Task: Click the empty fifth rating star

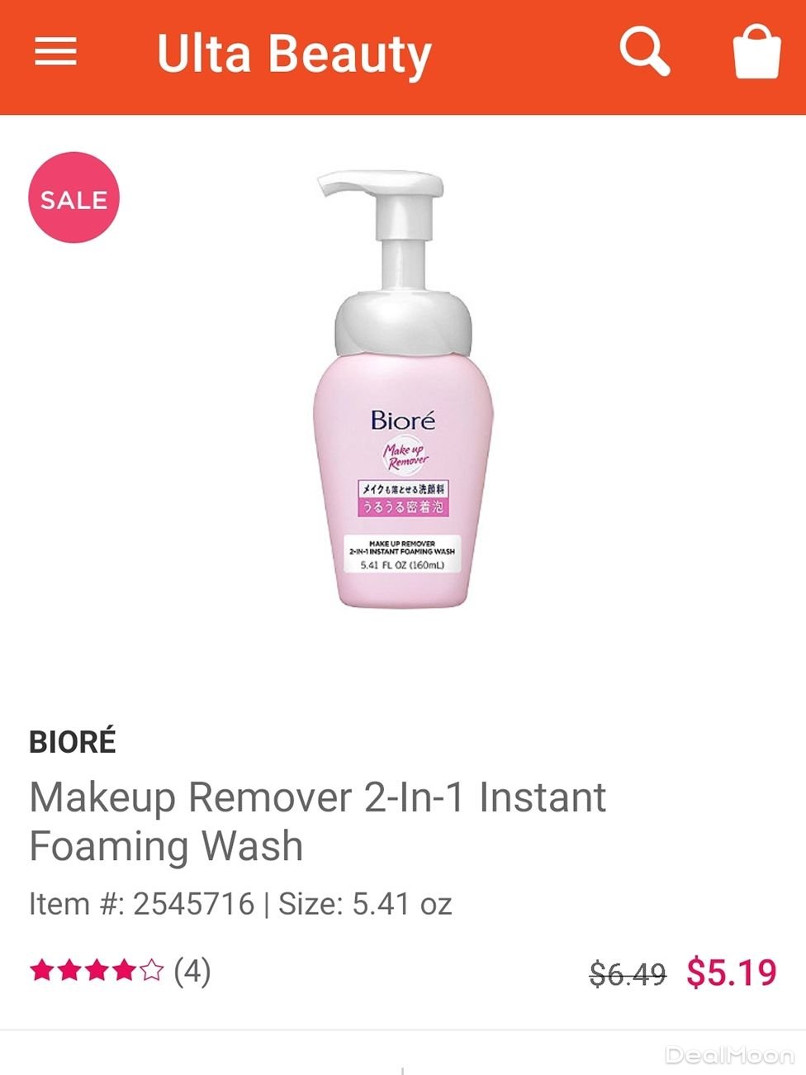Action: pos(151,970)
